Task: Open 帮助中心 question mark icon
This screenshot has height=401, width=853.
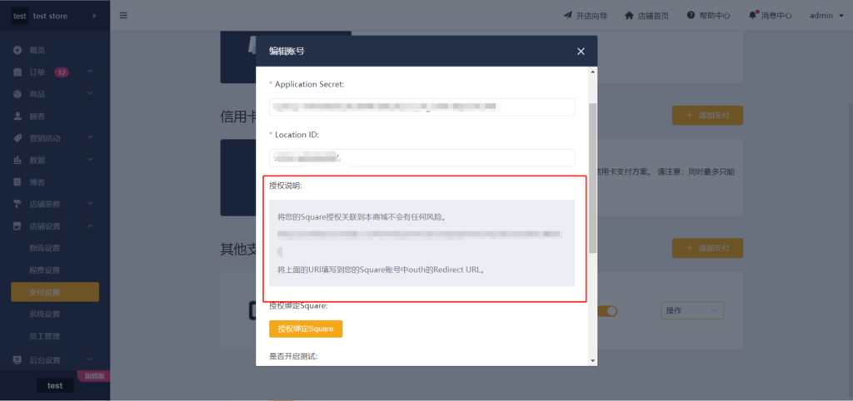Action: 691,15
